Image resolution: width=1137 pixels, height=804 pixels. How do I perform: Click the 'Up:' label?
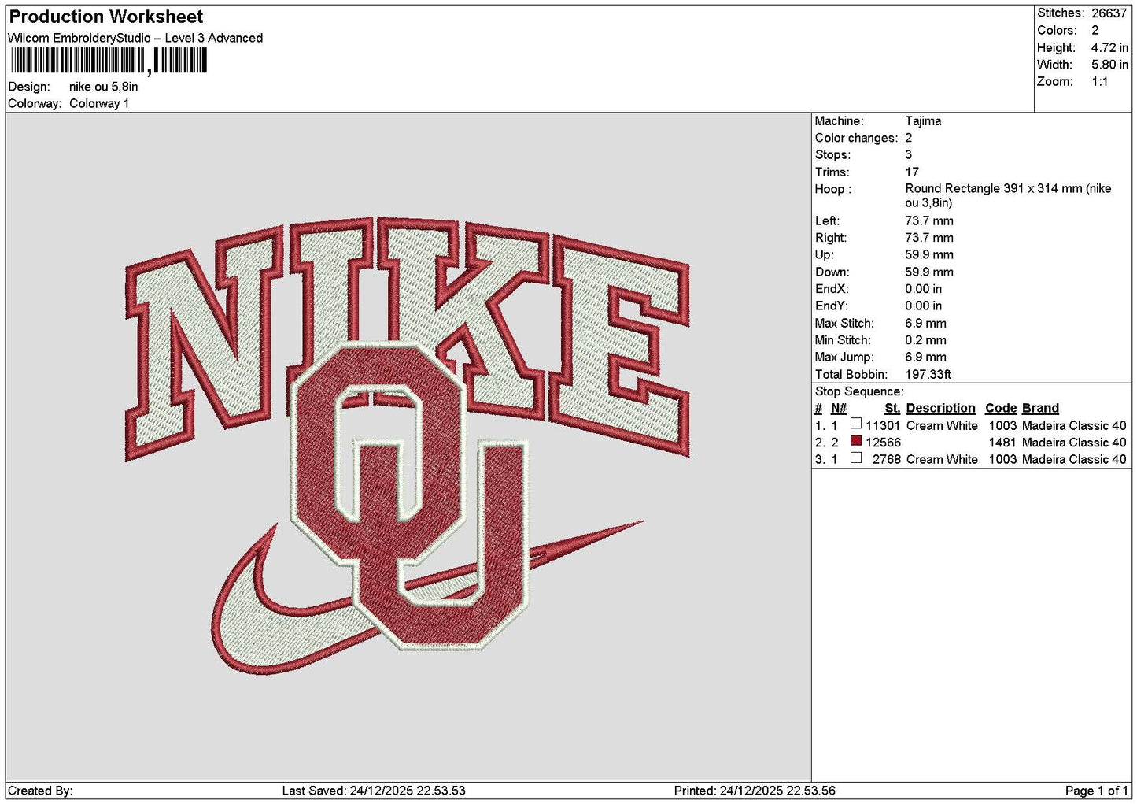click(824, 254)
